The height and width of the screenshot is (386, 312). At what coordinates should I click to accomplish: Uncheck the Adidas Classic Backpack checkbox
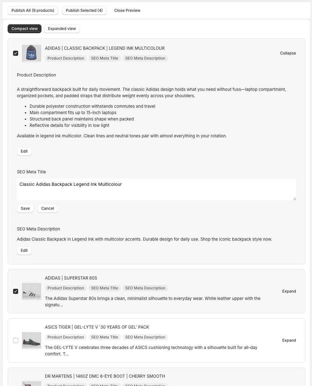(16, 53)
